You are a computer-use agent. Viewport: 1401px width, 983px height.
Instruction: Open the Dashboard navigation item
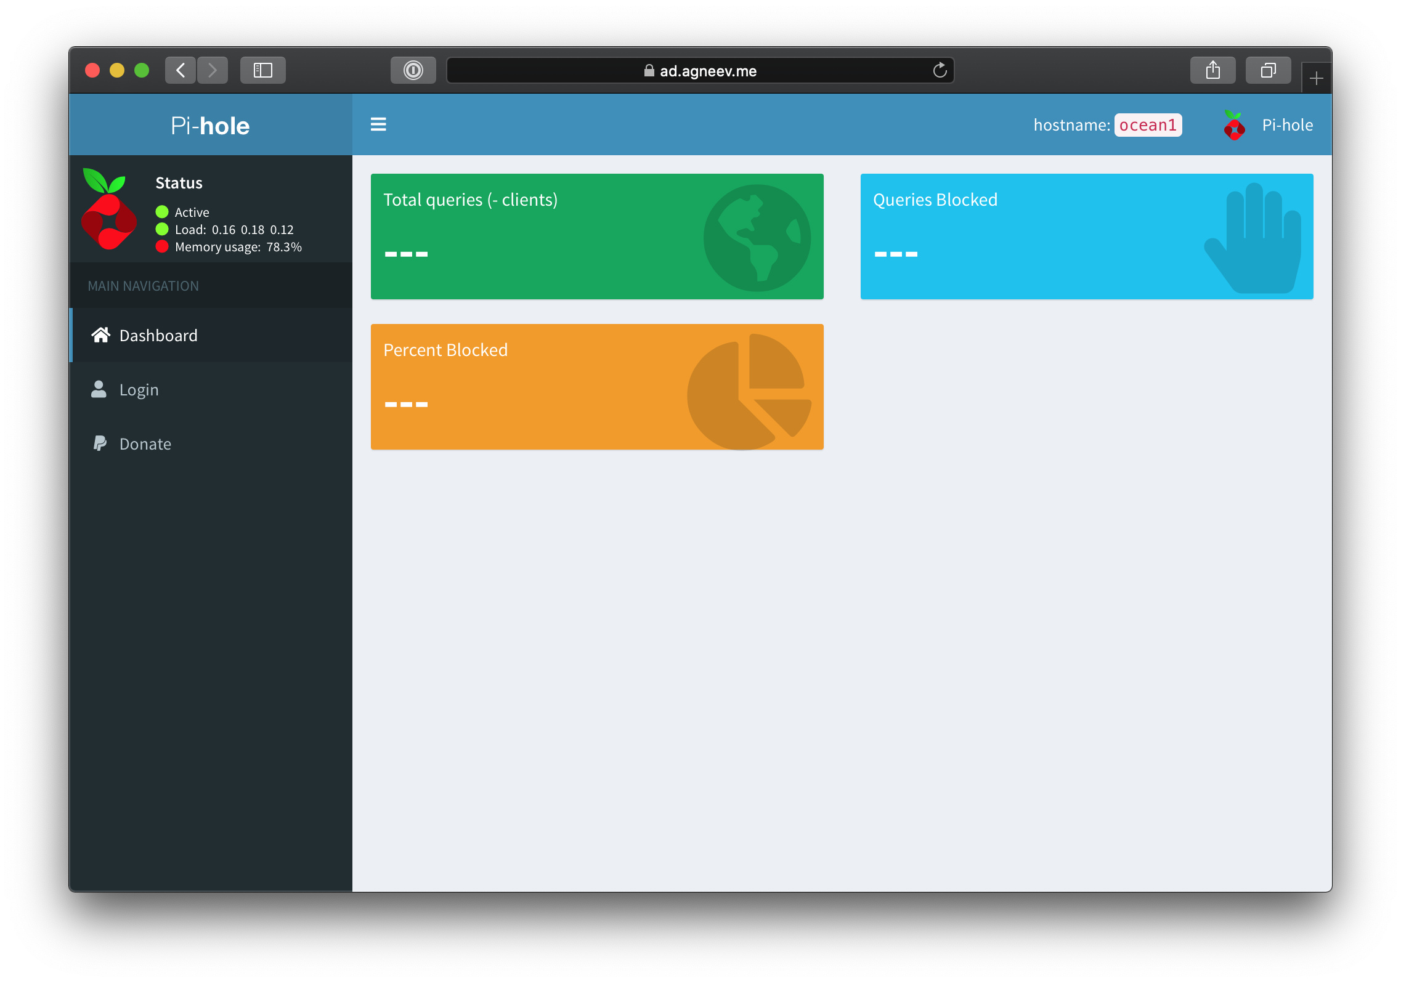pos(211,335)
